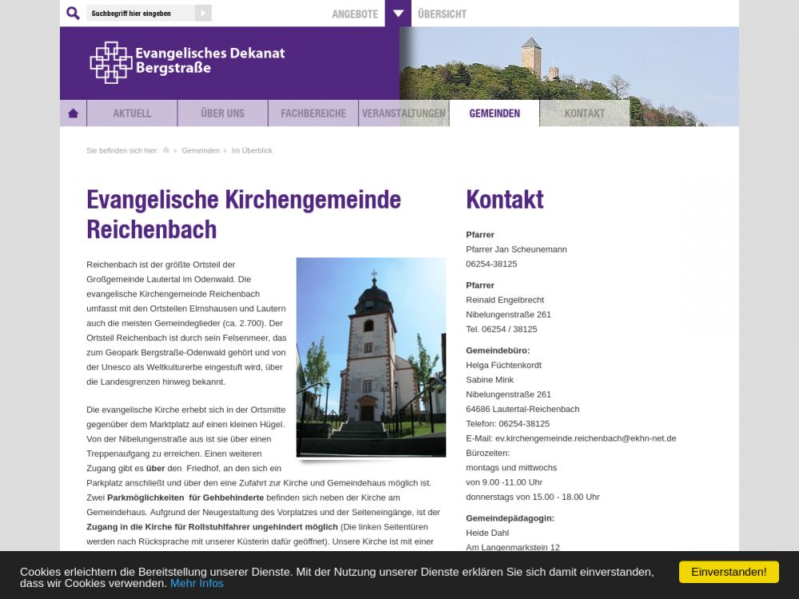Screen dimensions: 799x599
Task: Open the Kontakt navigation tab
Action: point(585,113)
